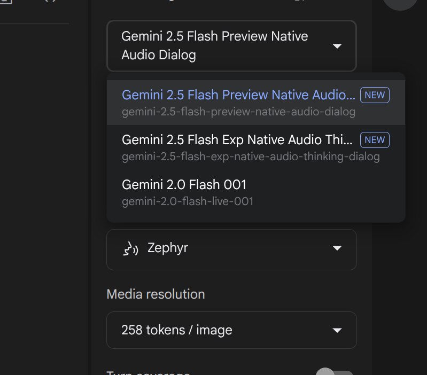
Task: Click the gemini-2.5-flash-exp-native-audio-thinking-dialog ID text
Action: click(x=251, y=157)
